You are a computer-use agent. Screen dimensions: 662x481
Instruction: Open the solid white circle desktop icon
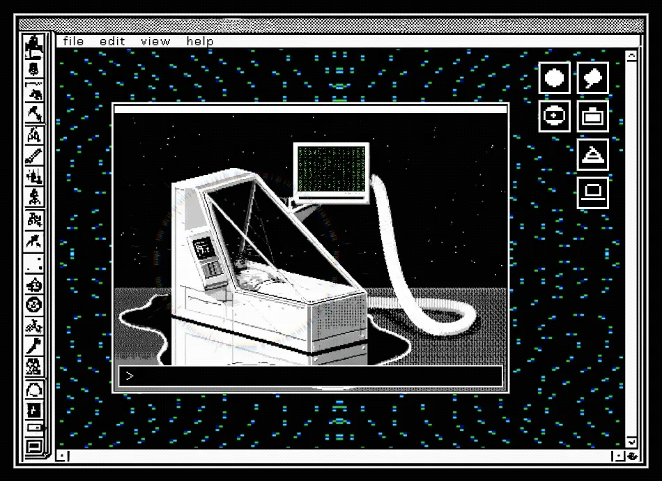click(x=555, y=78)
